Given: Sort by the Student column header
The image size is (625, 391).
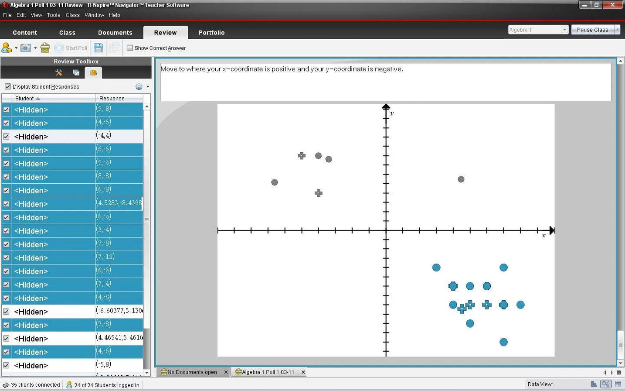Looking at the screenshot, I should point(24,99).
